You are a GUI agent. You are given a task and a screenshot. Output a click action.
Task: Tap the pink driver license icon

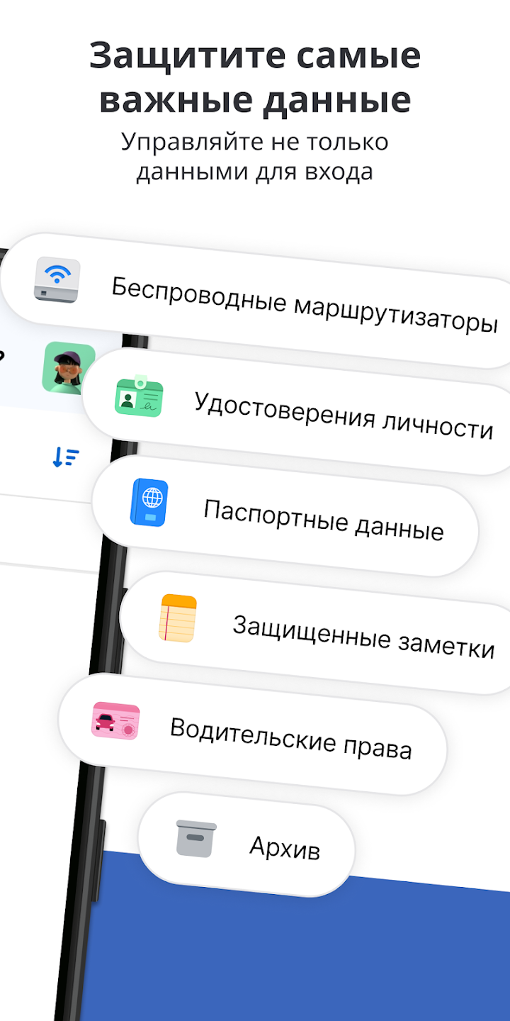click(115, 721)
